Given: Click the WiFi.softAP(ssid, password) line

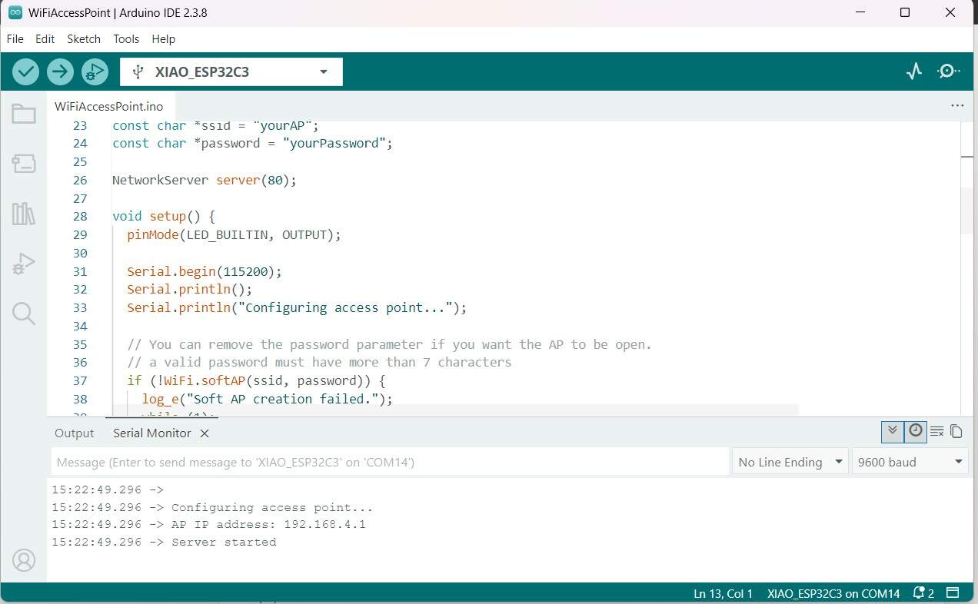Looking at the screenshot, I should (x=256, y=381).
